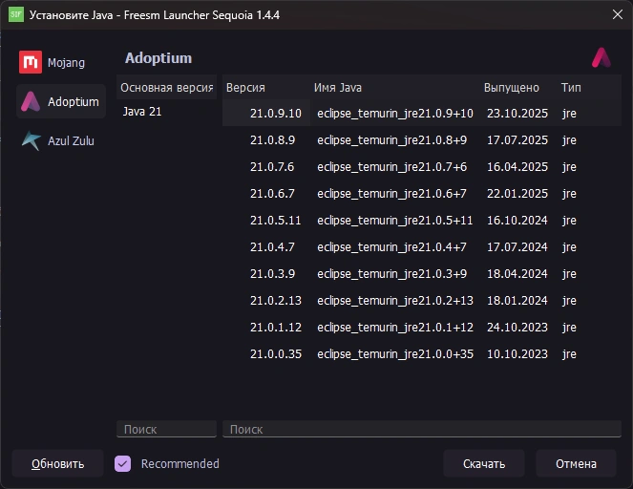Click eclipse_temurin_jre21.0.7+6 name cell
The height and width of the screenshot is (489, 633).
click(x=392, y=166)
